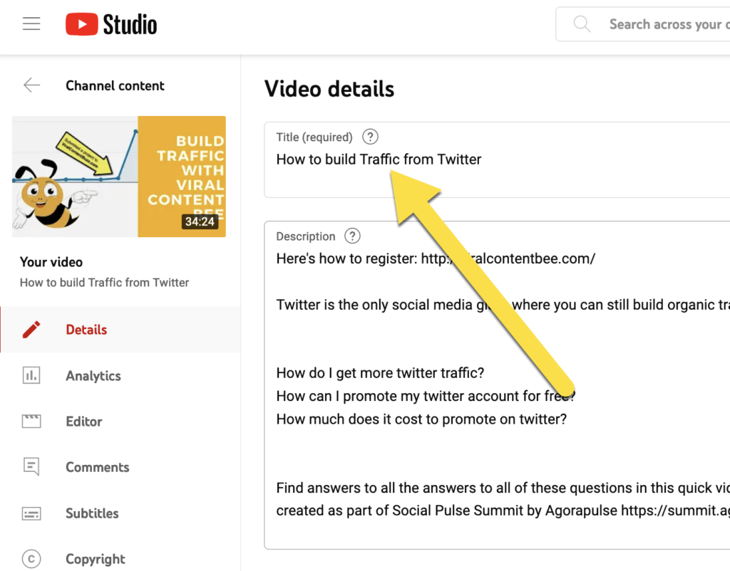Click the Editor clapperboard icon
730x571 pixels.
pyautogui.click(x=31, y=421)
